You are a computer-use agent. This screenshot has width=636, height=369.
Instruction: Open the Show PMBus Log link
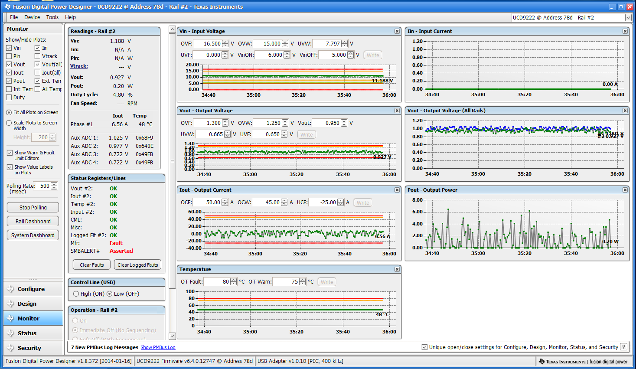coord(158,348)
